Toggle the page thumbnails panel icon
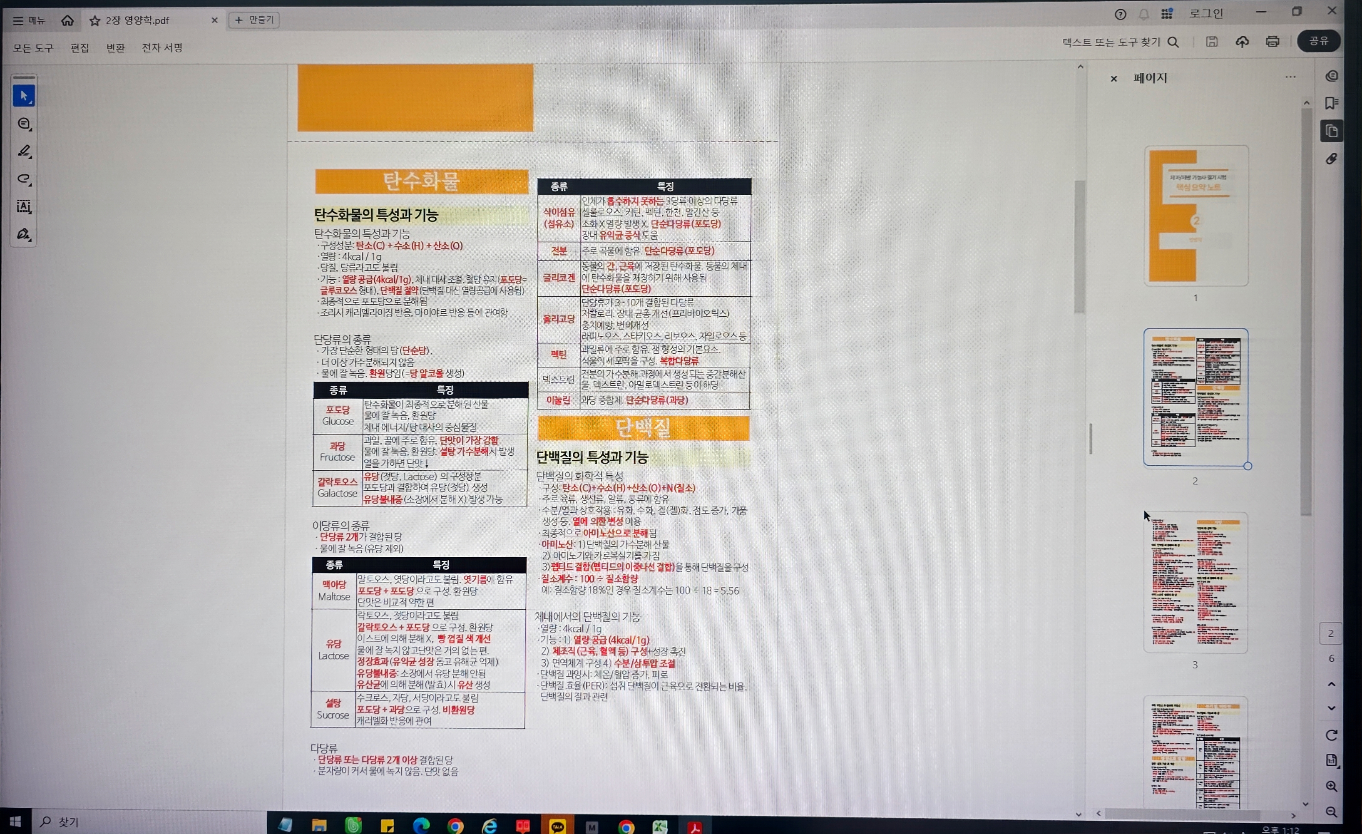This screenshot has width=1362, height=834. tap(1331, 131)
